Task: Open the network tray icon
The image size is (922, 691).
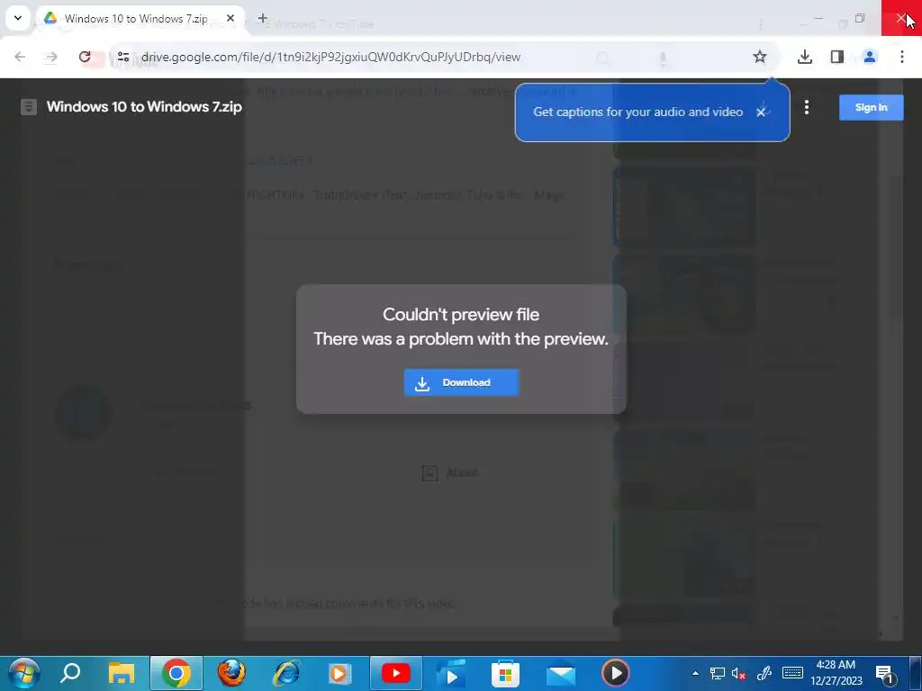Action: click(717, 673)
